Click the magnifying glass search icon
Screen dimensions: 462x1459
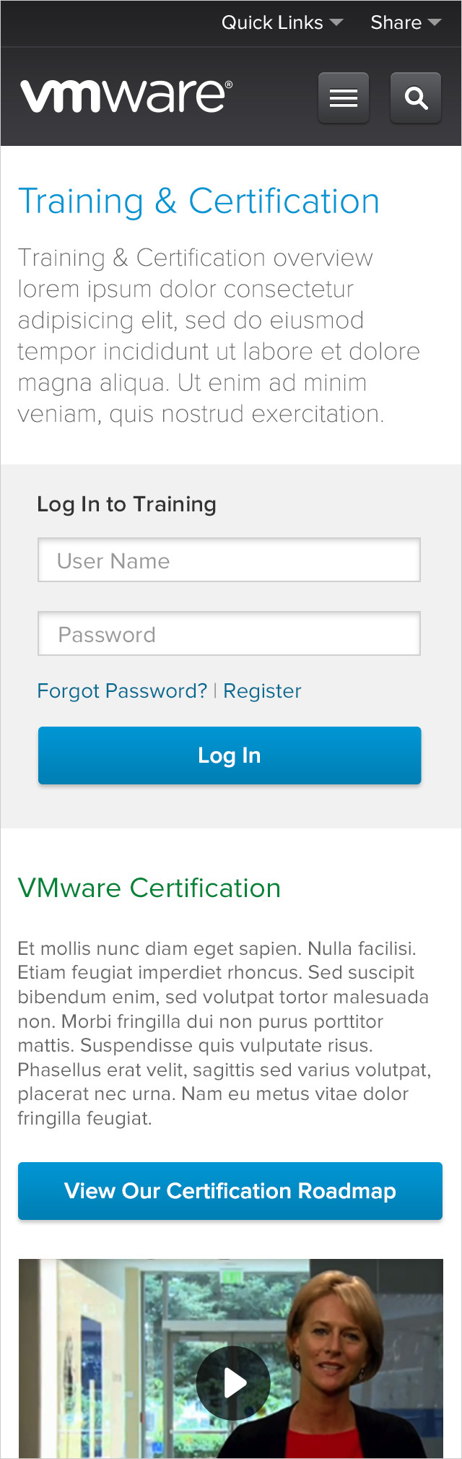[416, 98]
